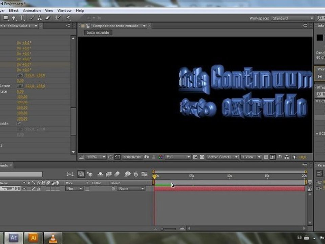This screenshot has height=244, width=325.
Task: Toggle the quality switch on the Yellow Solid layer
Action: click(x=34, y=189)
